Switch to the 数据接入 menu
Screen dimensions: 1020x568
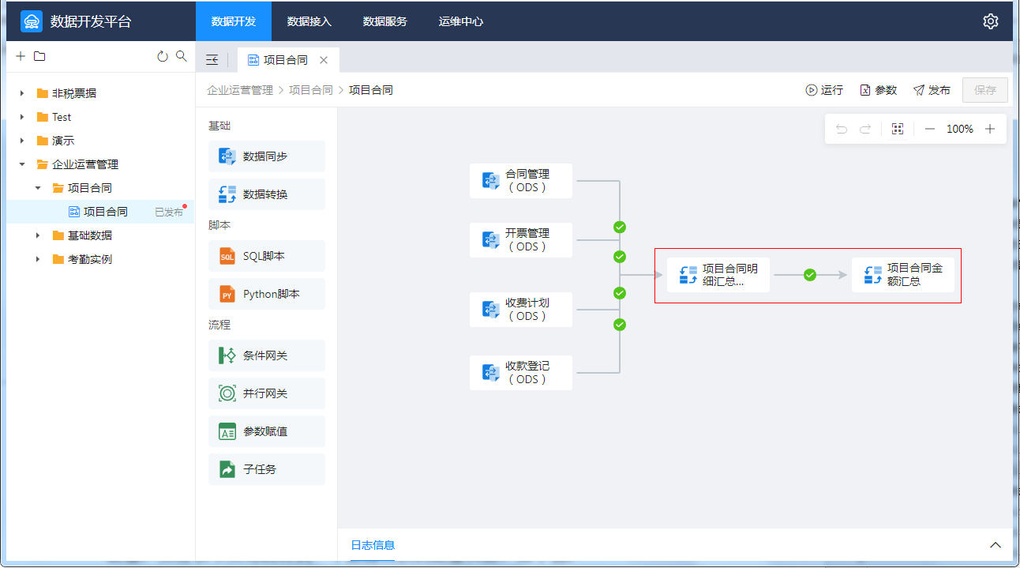309,21
